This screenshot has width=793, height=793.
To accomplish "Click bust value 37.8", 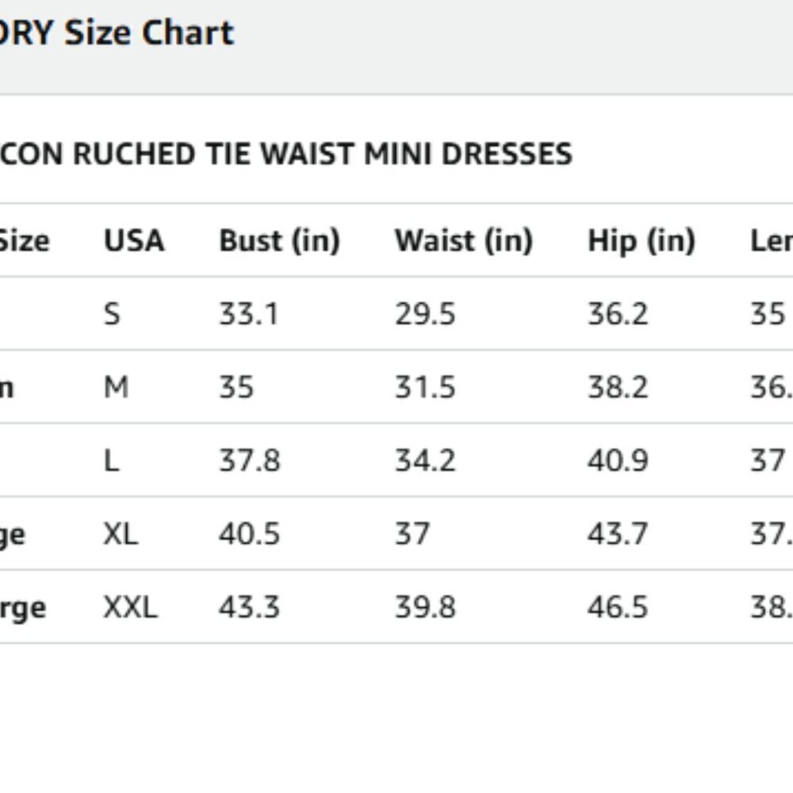I will point(249,461).
